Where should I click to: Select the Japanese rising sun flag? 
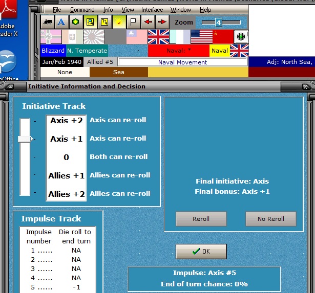pyautogui.click(x=94, y=37)
